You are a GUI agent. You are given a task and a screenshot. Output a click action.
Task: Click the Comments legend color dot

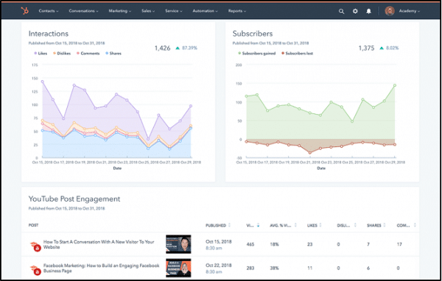78,53
